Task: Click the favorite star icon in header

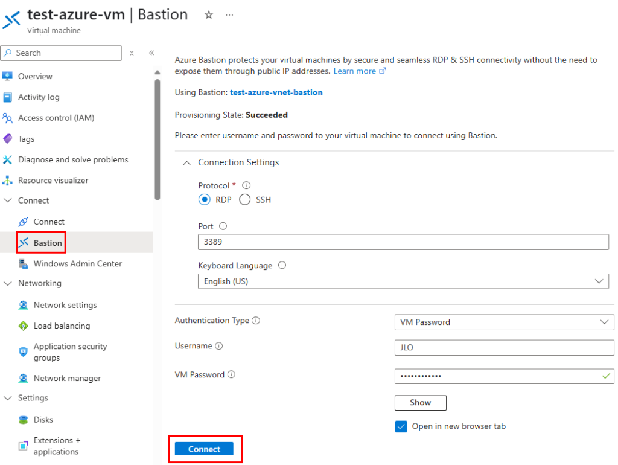Action: pos(208,15)
